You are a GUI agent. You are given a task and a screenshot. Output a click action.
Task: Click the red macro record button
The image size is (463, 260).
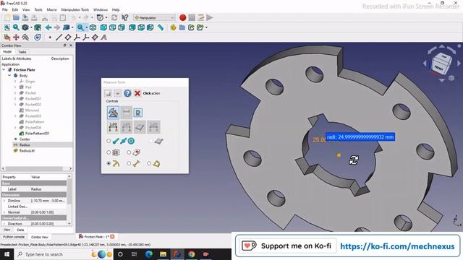(183, 17)
